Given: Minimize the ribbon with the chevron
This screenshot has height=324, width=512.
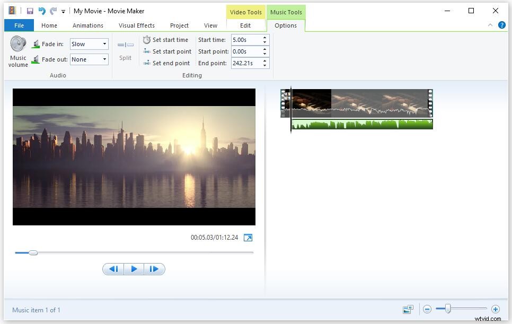Looking at the screenshot, I should pyautogui.click(x=490, y=25).
